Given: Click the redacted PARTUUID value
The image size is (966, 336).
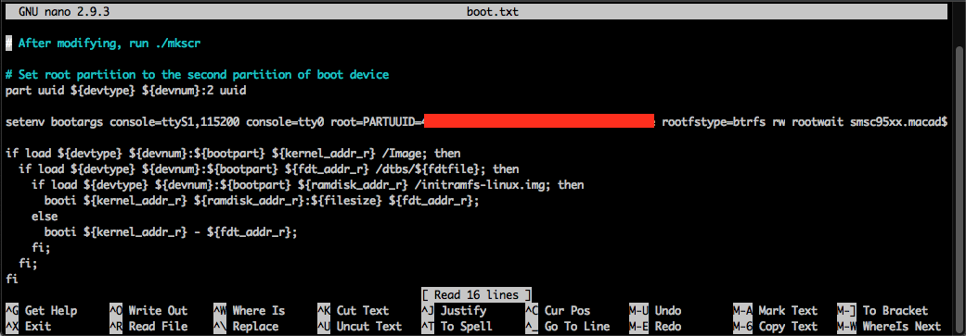Looking at the screenshot, I should (x=539, y=121).
